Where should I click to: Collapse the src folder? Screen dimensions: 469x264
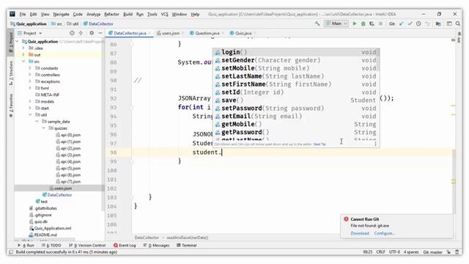pyautogui.click(x=23, y=62)
